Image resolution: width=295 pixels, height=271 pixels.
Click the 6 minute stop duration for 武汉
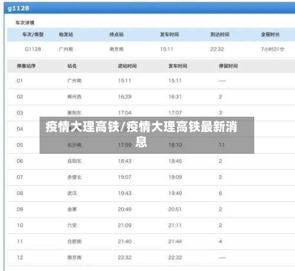coord(221,193)
